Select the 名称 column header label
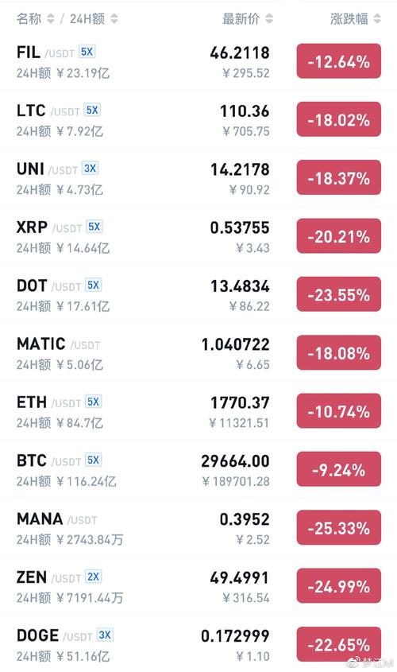The width and height of the screenshot is (397, 672). [x=29, y=18]
